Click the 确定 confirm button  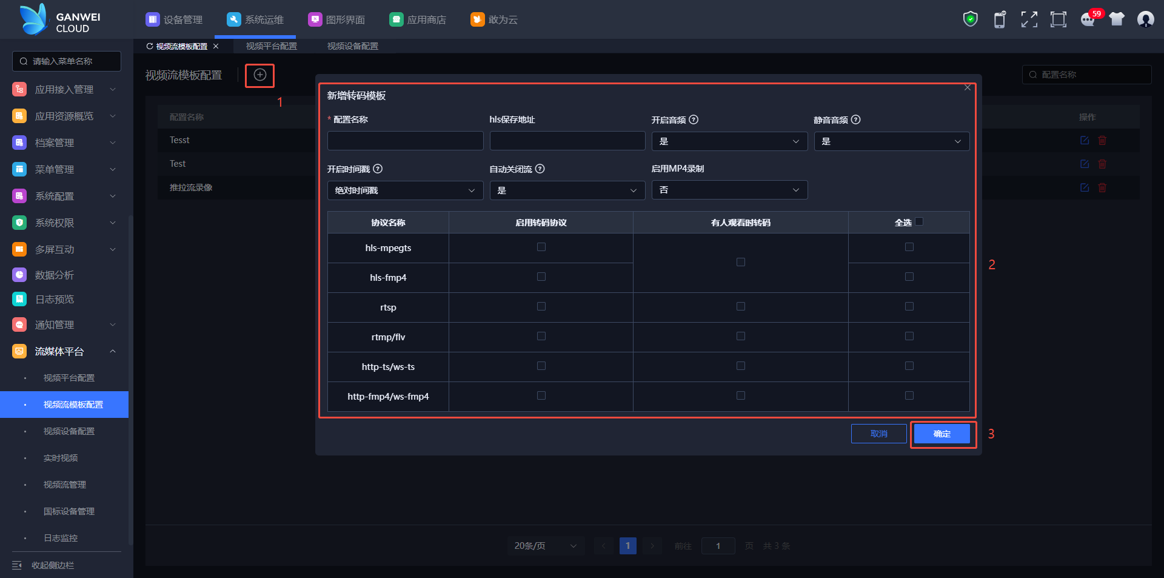pos(942,434)
